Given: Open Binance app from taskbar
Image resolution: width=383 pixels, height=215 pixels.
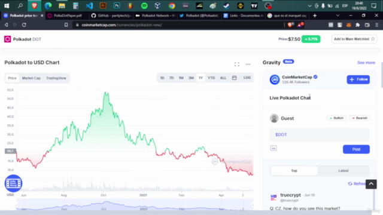Looking at the screenshot, I should [x=241, y=5].
